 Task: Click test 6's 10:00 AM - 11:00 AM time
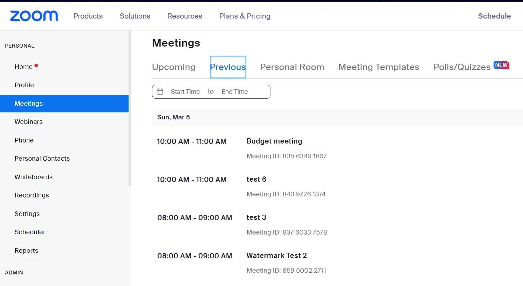(192, 180)
